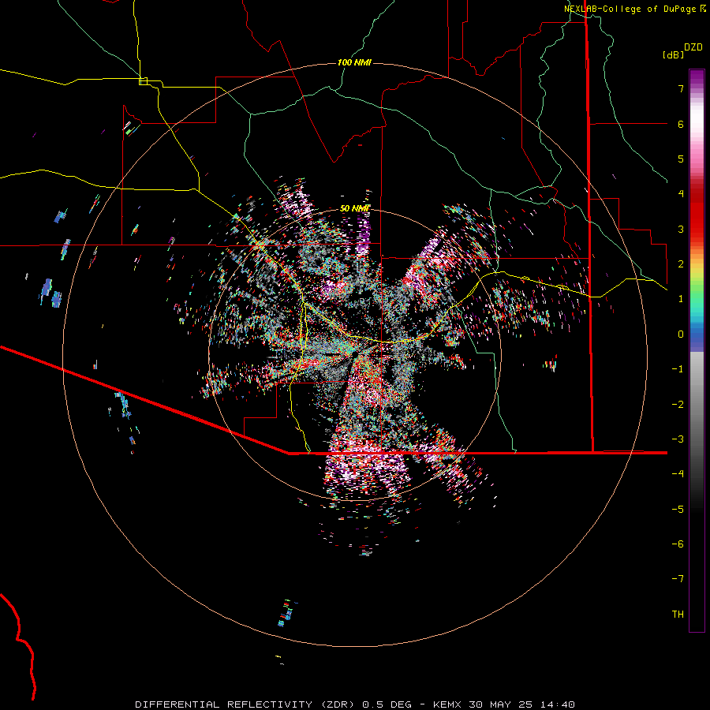Click the 14:40 timestamp in the caption
This screenshot has width=710, height=710.
point(558,704)
